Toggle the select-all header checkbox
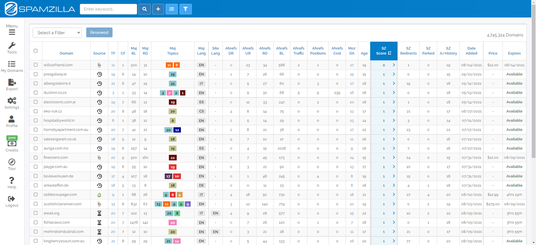 coord(36,51)
